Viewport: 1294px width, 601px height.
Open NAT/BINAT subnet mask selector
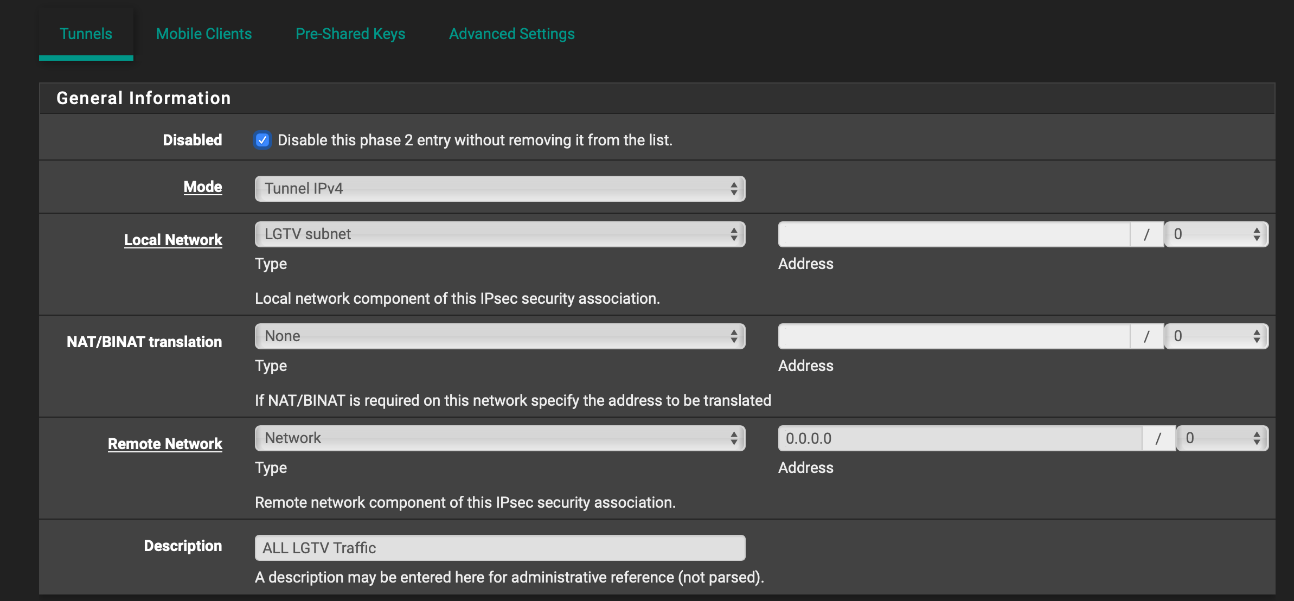tap(1216, 336)
